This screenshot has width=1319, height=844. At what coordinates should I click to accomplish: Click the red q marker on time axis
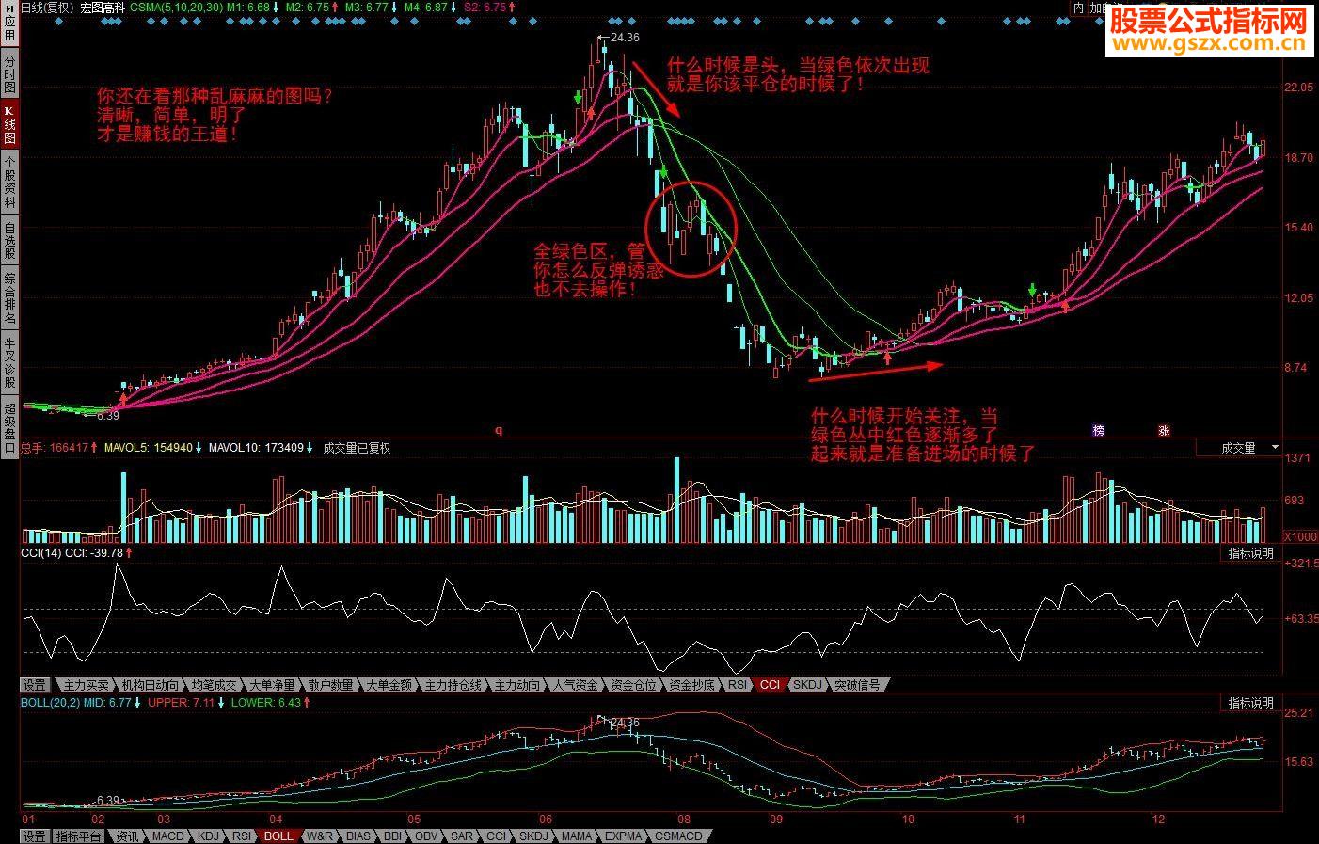(x=499, y=431)
